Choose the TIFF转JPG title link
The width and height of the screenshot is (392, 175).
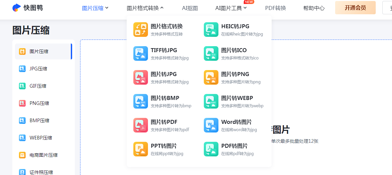[x=164, y=50]
